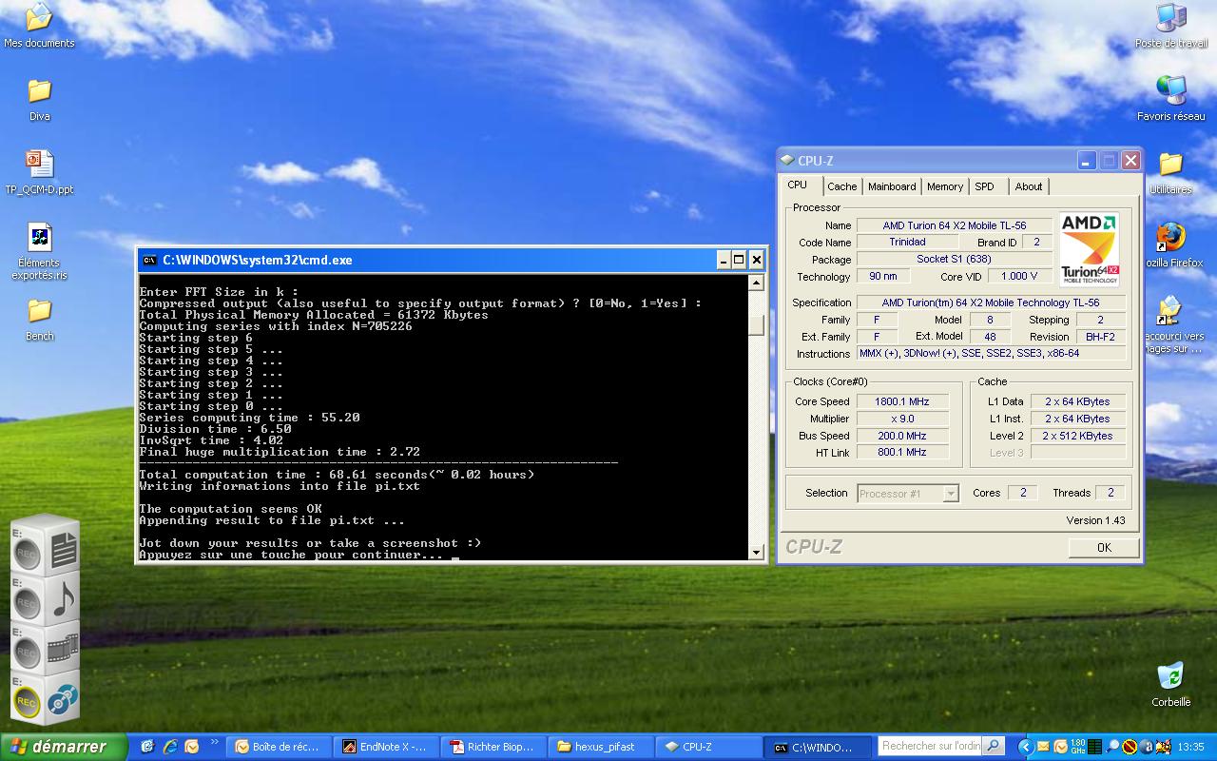Click the taskbar clock showing 13:35
The image size is (1217, 761).
point(1190,748)
